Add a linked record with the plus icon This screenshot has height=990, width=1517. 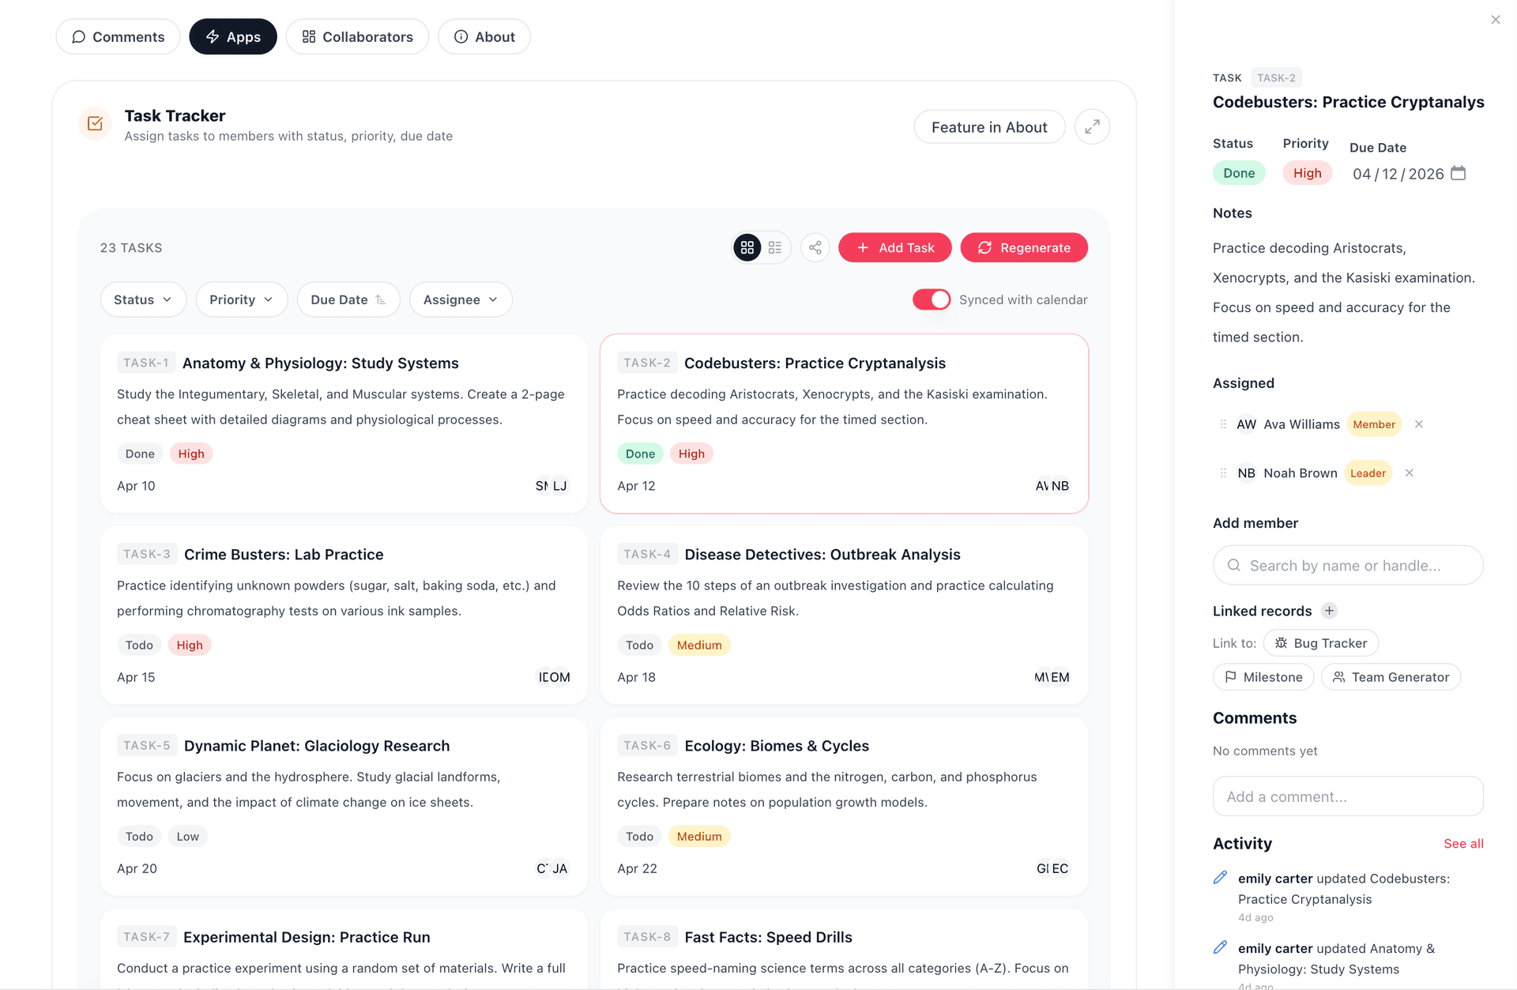pos(1329,610)
